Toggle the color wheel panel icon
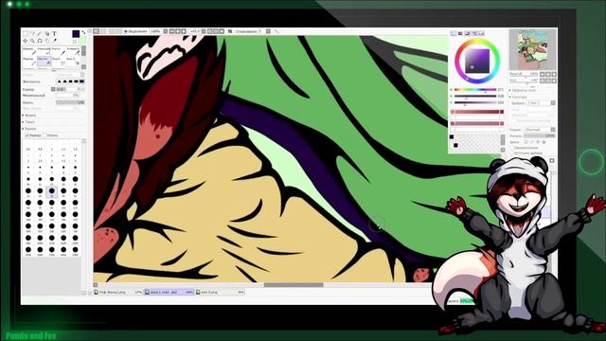This screenshot has height=341, width=606. tap(454, 34)
